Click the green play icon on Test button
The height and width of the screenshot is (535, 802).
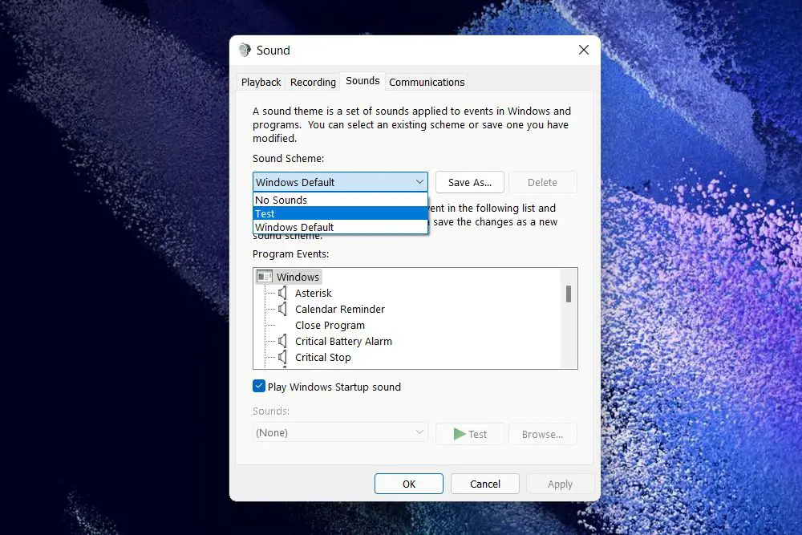[460, 434]
